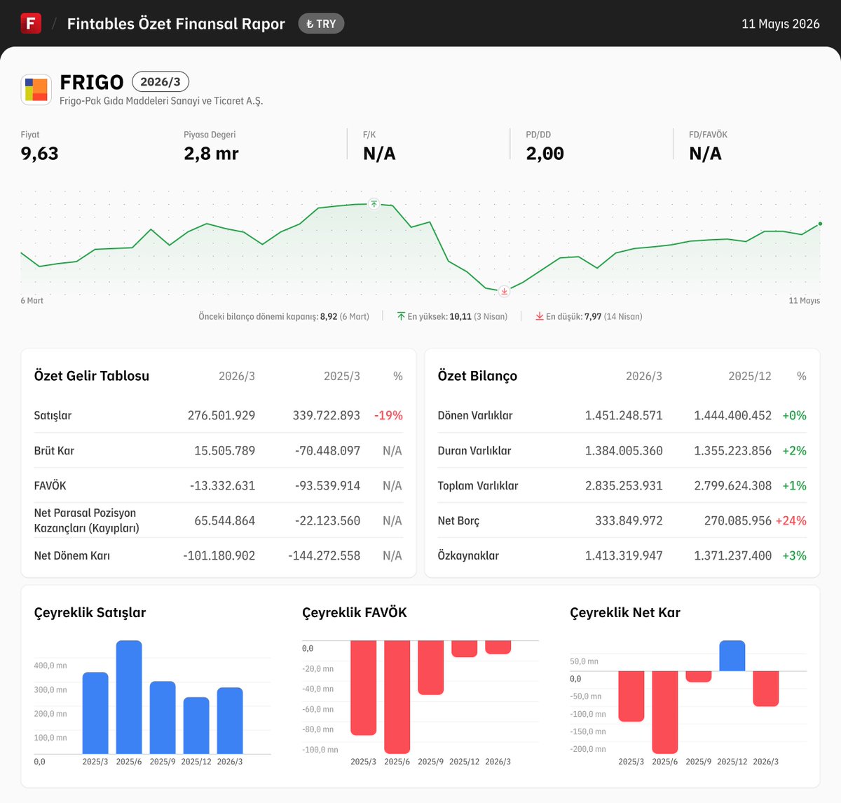Click the 2025/6 bar in Çeyreklik Net Kar
Image resolution: width=841 pixels, height=803 pixels.
pos(665,713)
